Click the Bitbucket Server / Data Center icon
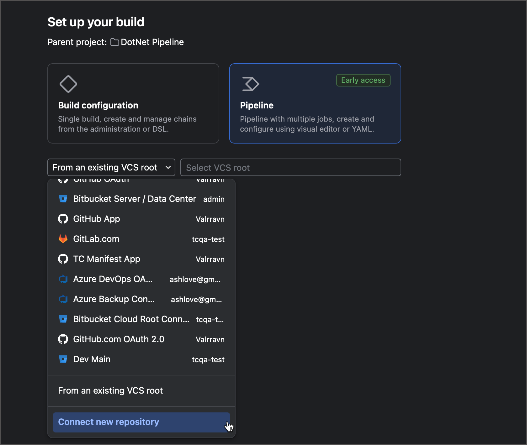527x445 pixels. click(63, 199)
